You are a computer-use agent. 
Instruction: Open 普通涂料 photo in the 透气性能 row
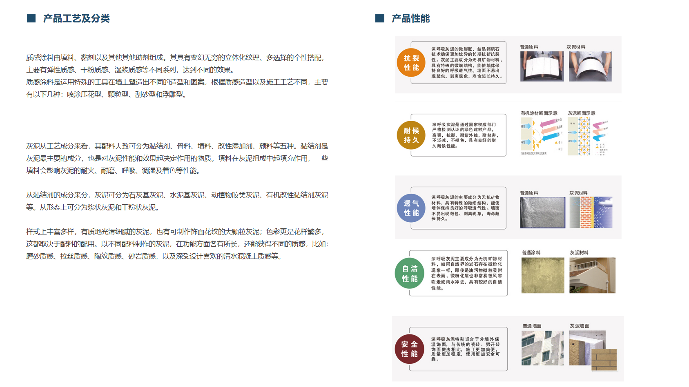tap(542, 212)
